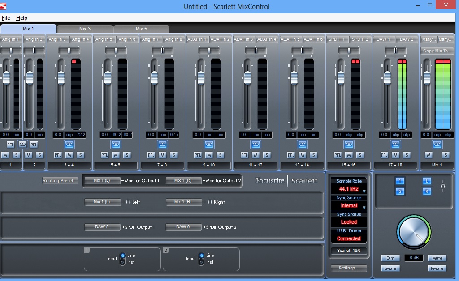Solo the Mix 1 master channel
The height and width of the screenshot is (281, 459).
click(446, 155)
